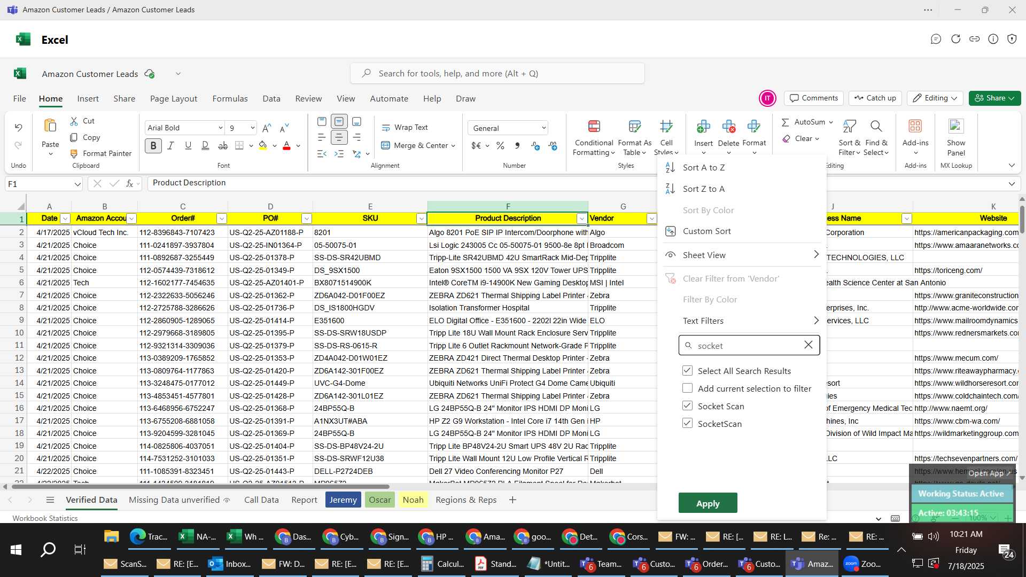
Task: Open Format As Table gallery
Action: (634, 138)
